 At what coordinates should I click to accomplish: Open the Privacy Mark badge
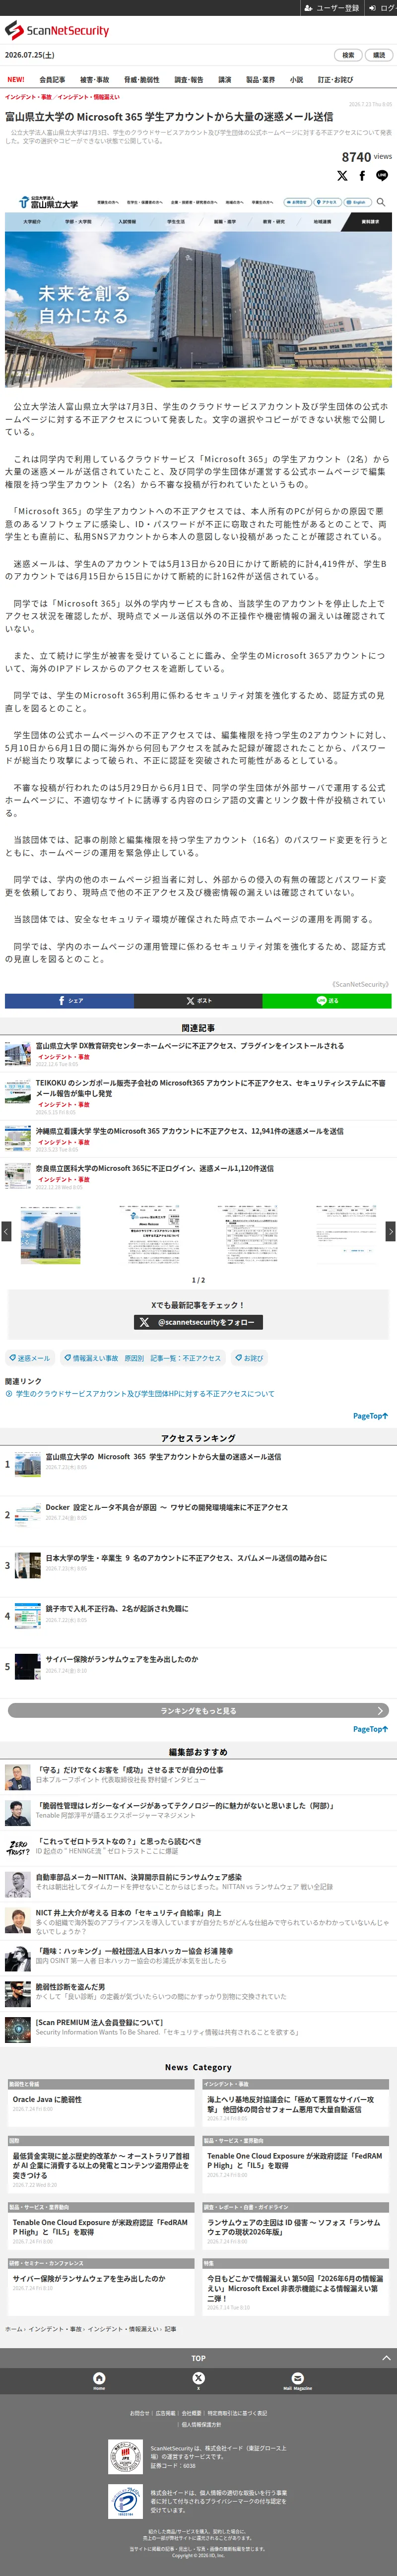pos(125,2502)
